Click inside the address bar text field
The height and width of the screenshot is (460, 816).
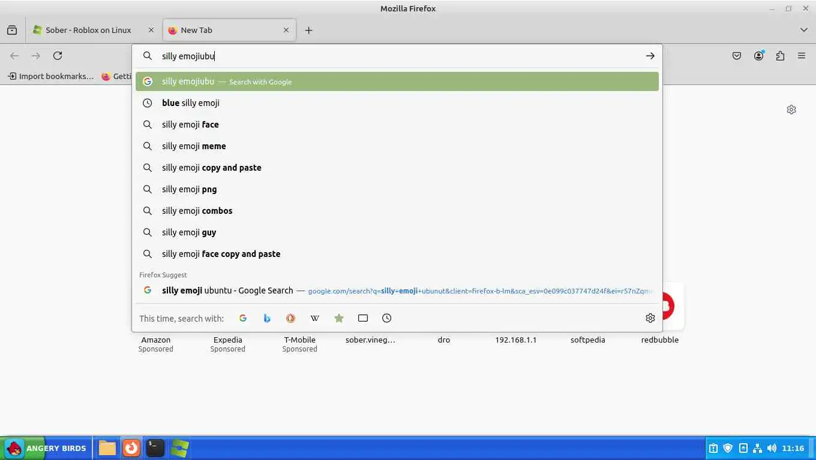[396, 56]
